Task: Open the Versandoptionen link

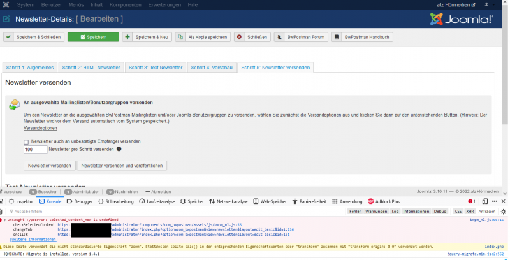Action: coord(39,128)
